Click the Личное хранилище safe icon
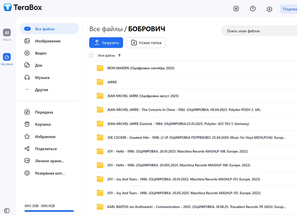This screenshot has width=297, height=215. point(27,161)
